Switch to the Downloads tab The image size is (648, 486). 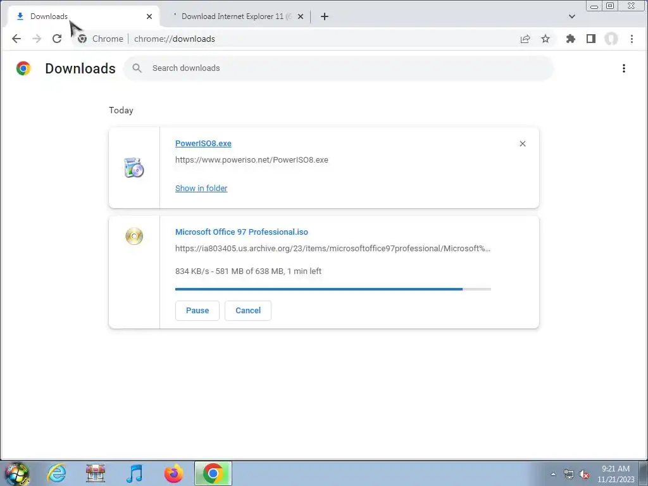point(83,16)
